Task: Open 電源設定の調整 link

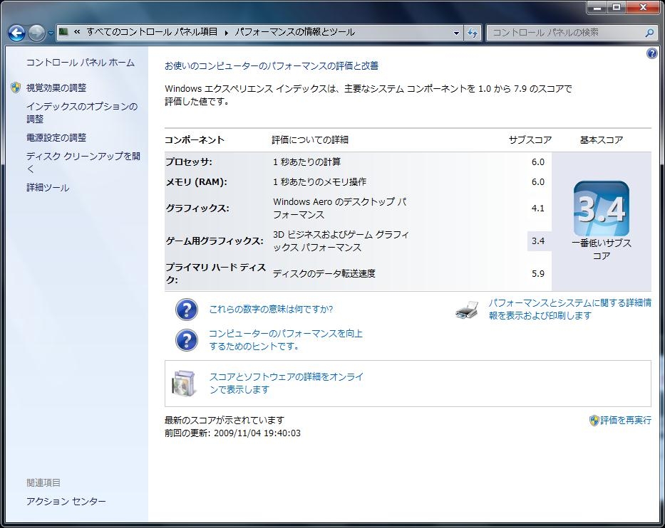Action: click(56, 137)
